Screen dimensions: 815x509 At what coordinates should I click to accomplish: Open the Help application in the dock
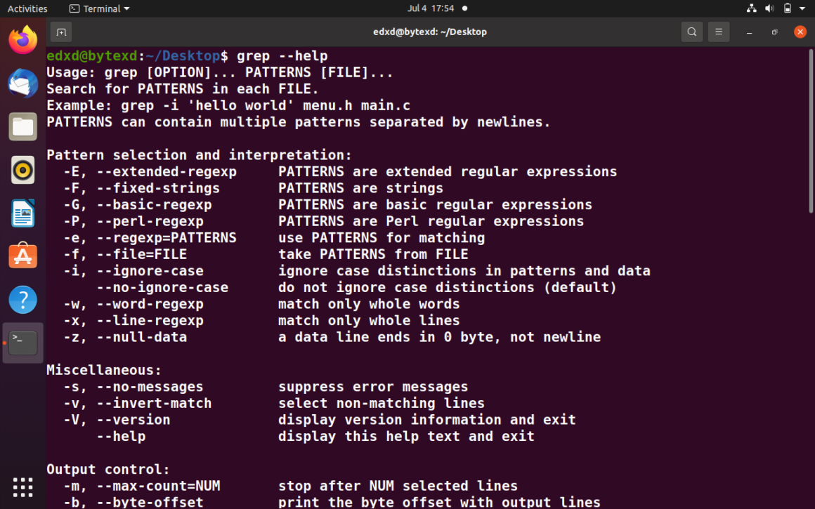22,299
